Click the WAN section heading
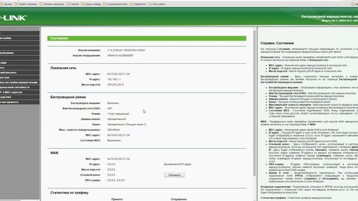The image size is (358, 201). click(54, 153)
